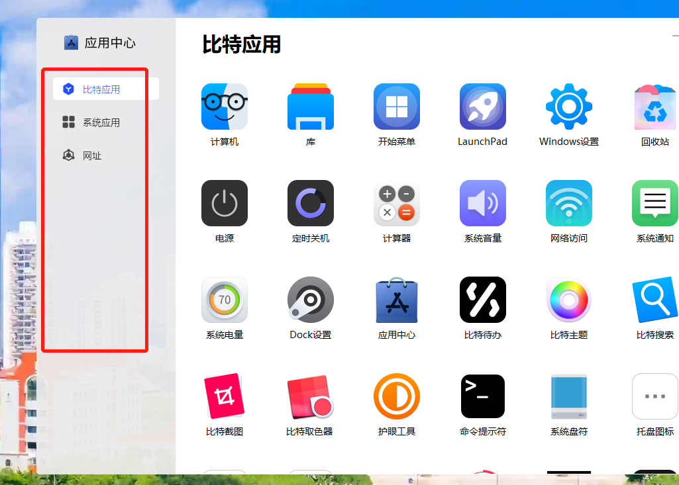Open the 计算机 app icon
The image size is (679, 485).
pyautogui.click(x=225, y=107)
